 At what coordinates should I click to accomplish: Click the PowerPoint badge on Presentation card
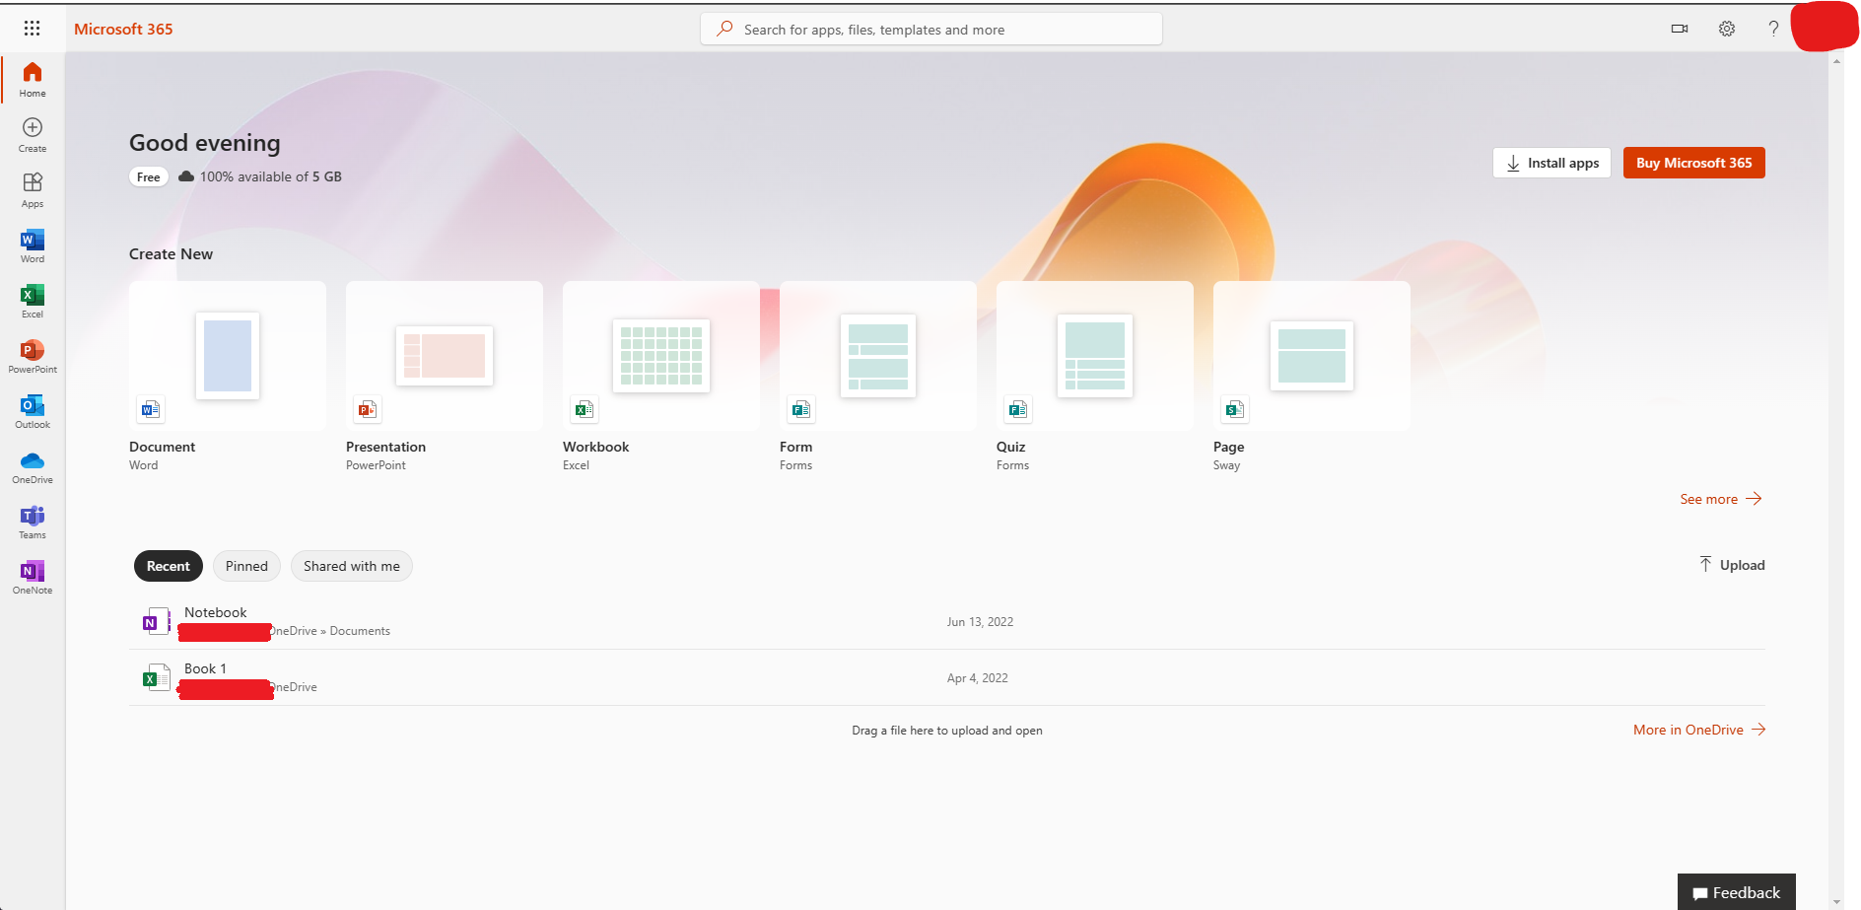pyautogui.click(x=368, y=409)
